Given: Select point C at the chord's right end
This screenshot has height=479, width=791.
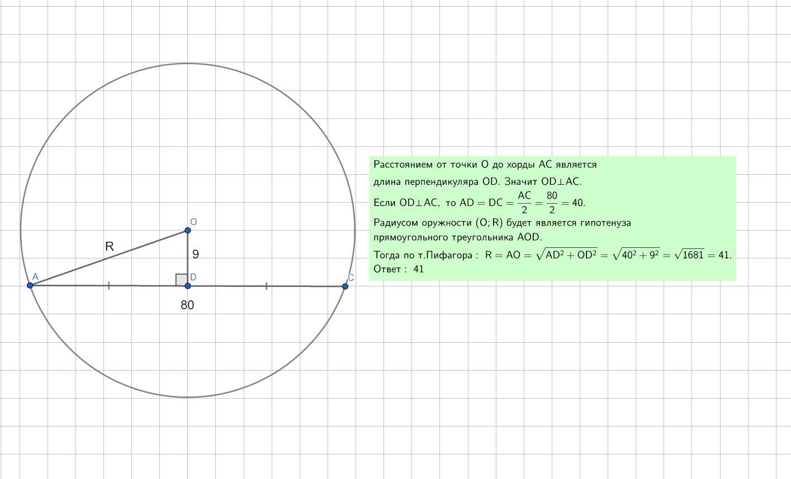Looking at the screenshot, I should (345, 286).
